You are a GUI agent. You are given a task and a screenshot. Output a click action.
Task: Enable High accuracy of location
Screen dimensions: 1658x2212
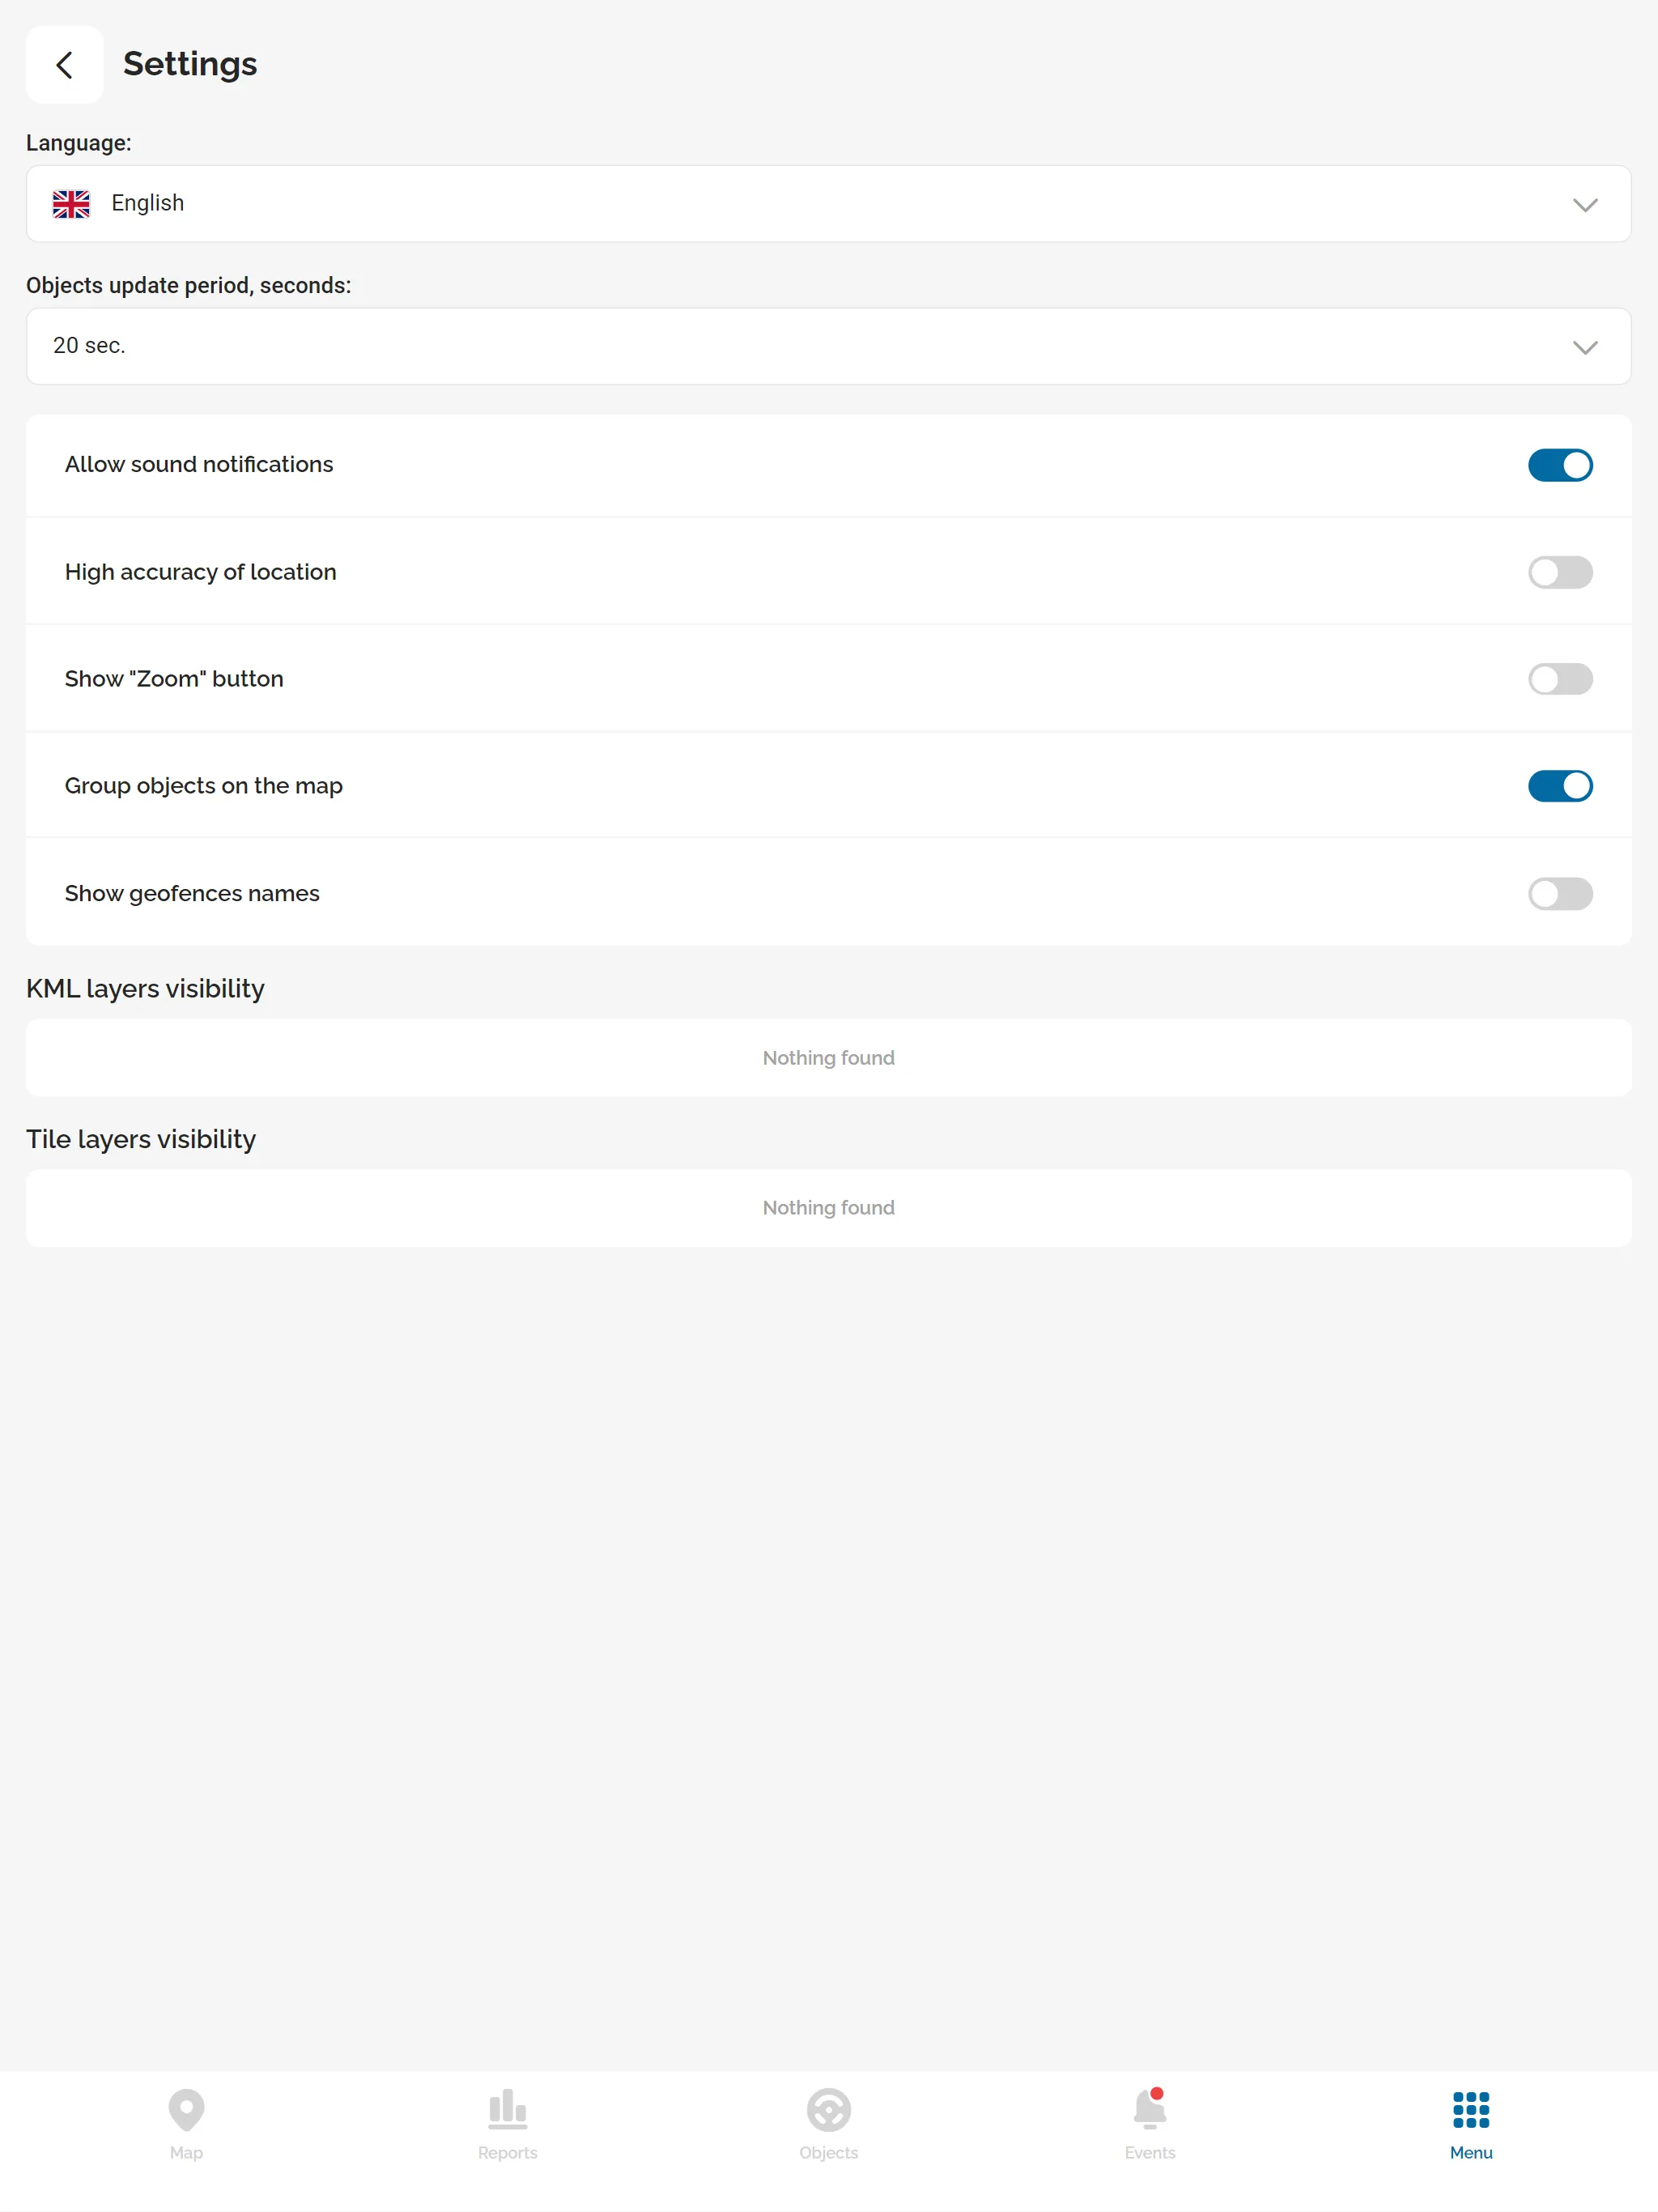[x=1559, y=572]
